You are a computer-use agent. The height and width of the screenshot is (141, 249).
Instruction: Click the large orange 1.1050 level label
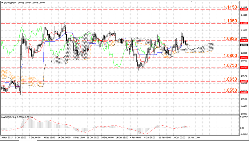coord(230,21)
